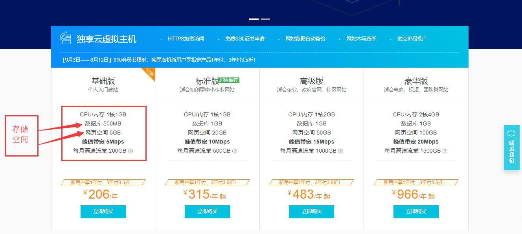Click help icon beside 每月高速流量 500GB
Screen dimensions: 522x234
235,151
